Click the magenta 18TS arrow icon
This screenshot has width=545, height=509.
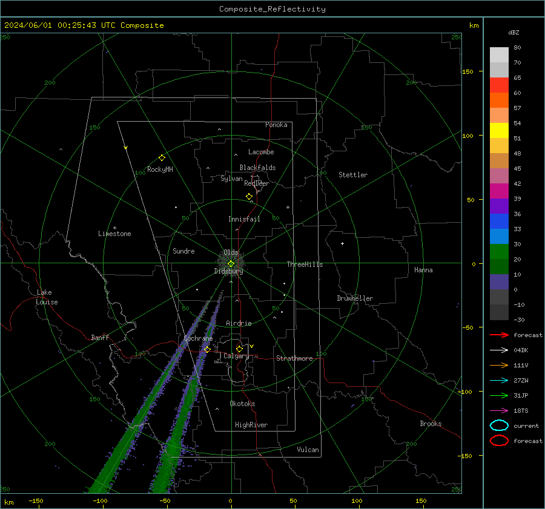[499, 411]
